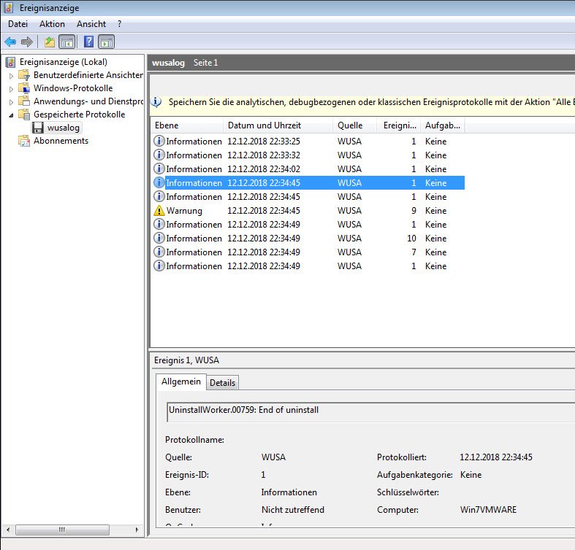The image size is (575, 550).
Task: Expand the Benutzerdefinierte Ansichten node
Action: pos(11,75)
